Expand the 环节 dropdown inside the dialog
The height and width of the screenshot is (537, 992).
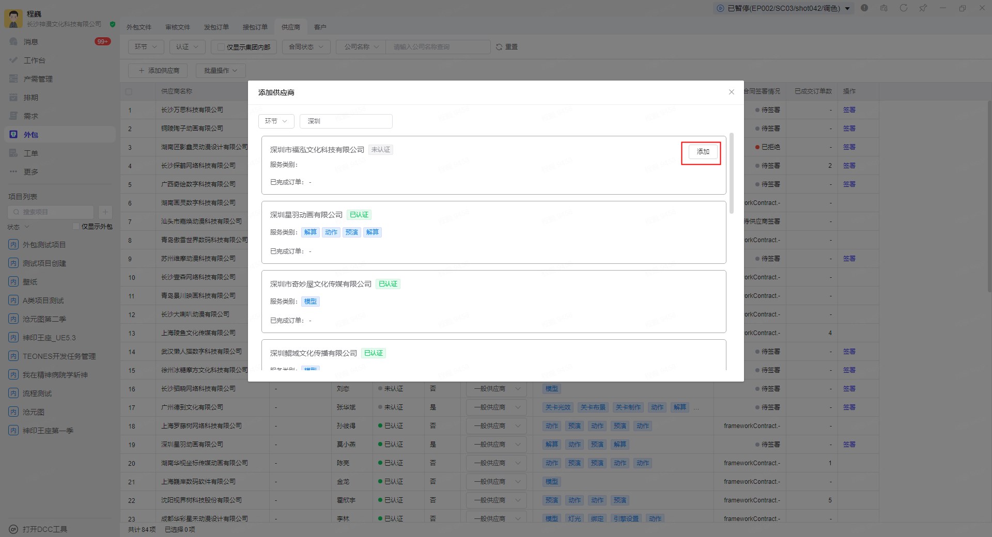276,121
